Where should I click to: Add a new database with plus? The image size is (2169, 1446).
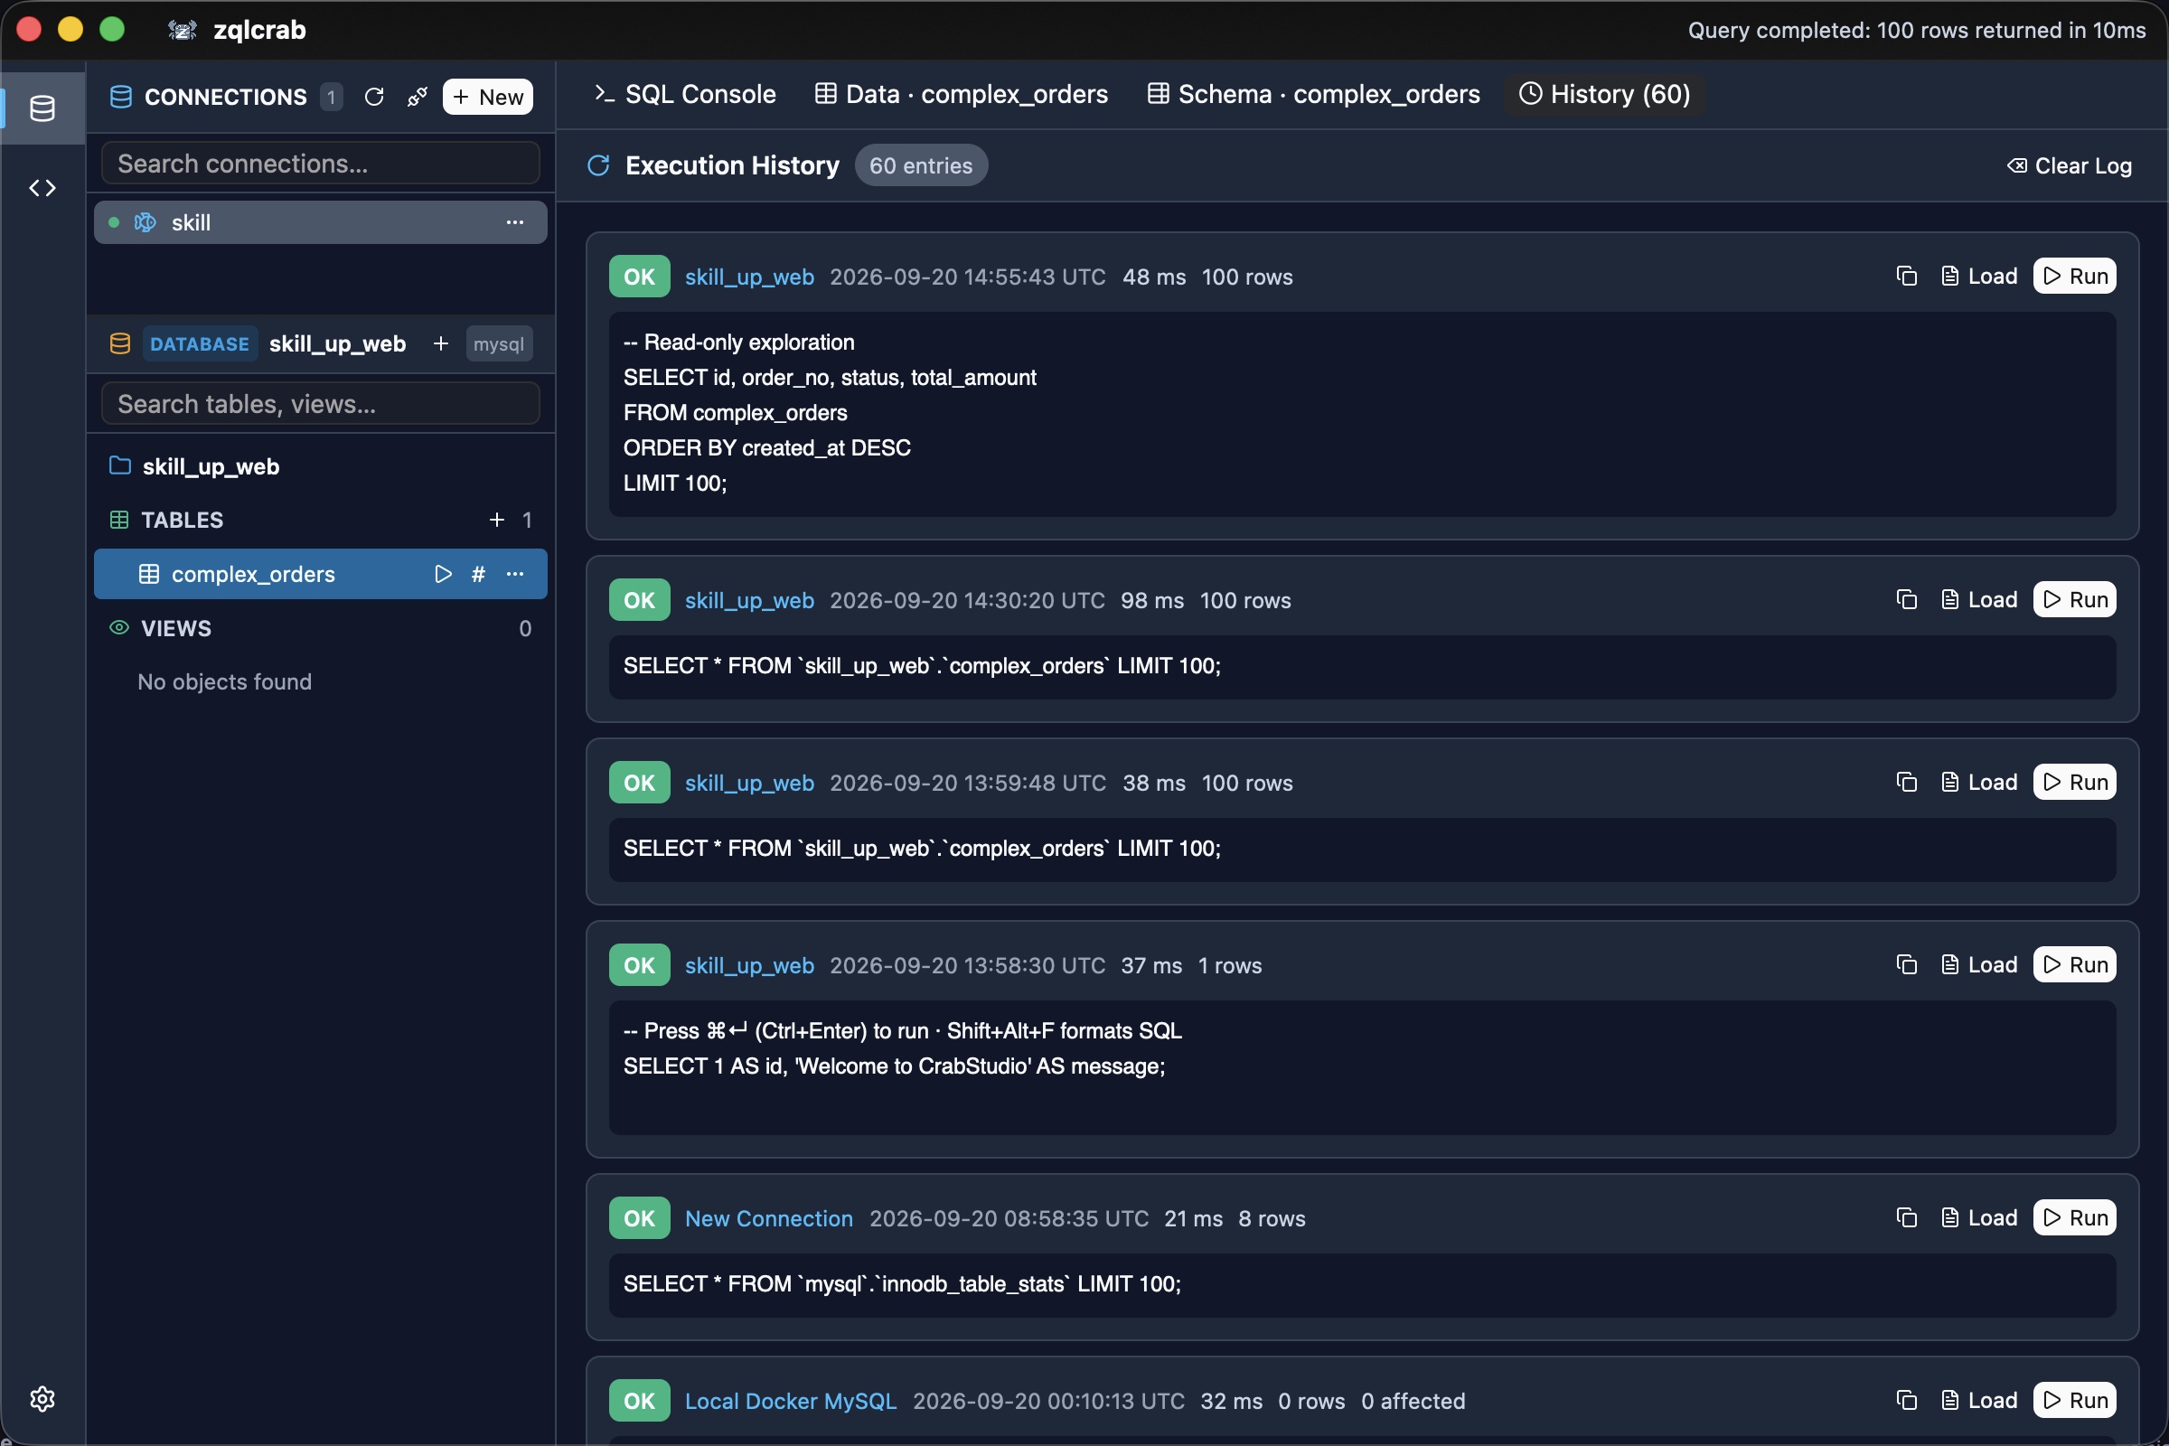[x=441, y=344]
